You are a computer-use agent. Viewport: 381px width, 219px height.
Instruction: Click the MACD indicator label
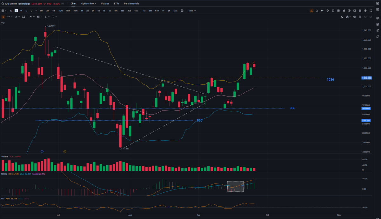pos(4,174)
